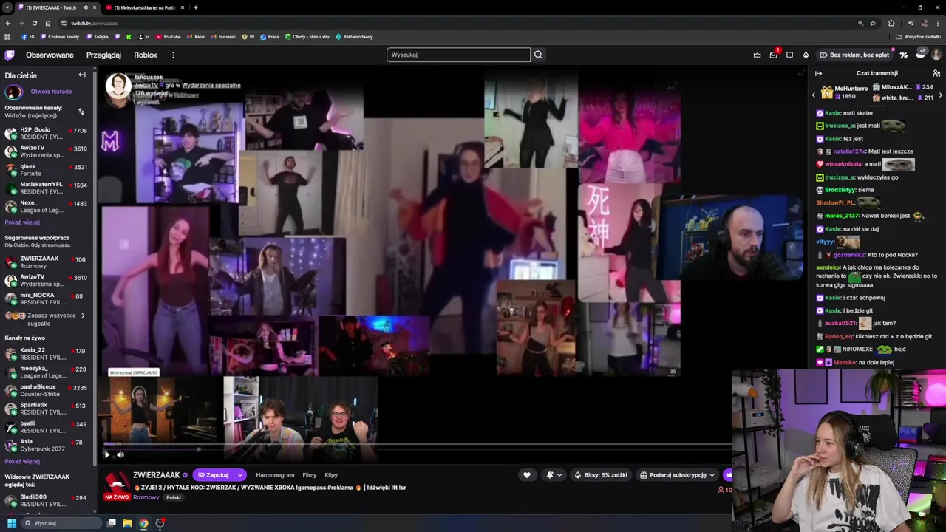The height and width of the screenshot is (532, 946).
Task: Expand Zobacz wszystkie sugestie arrow
Action: [x=83, y=316]
